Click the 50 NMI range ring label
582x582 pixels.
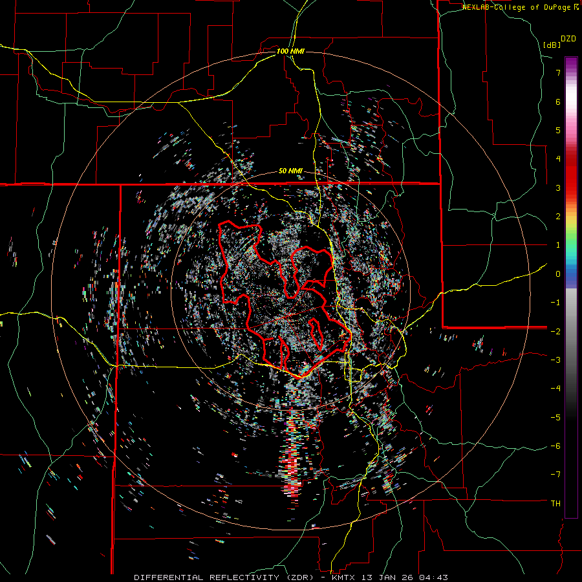pos(290,171)
